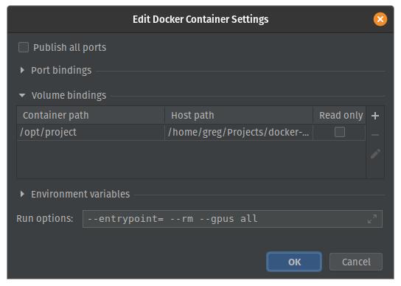Image resolution: width=401 pixels, height=286 pixels.
Task: Click the Container path column header
Action: [91, 116]
